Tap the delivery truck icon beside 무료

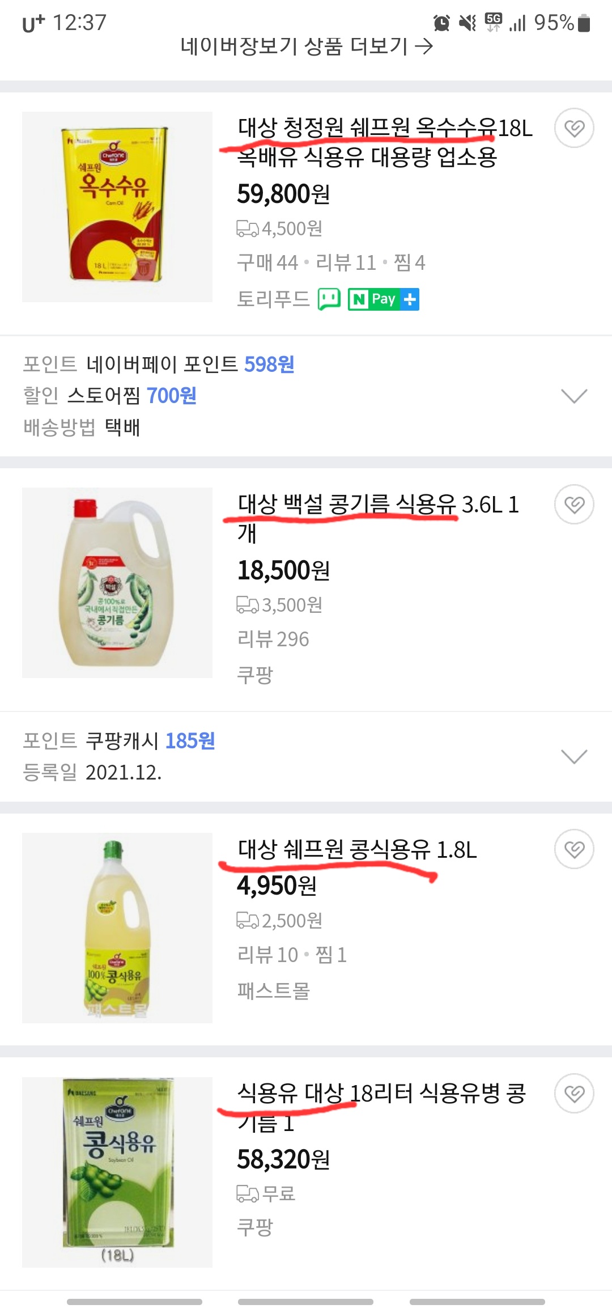247,1194
